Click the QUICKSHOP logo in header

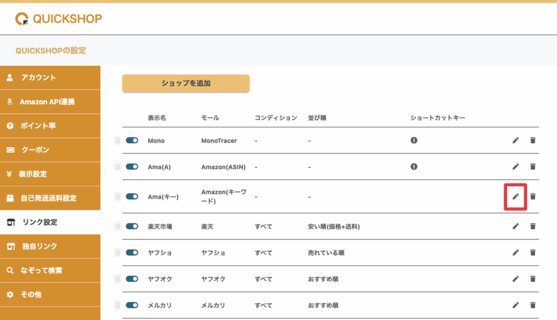coord(59,19)
